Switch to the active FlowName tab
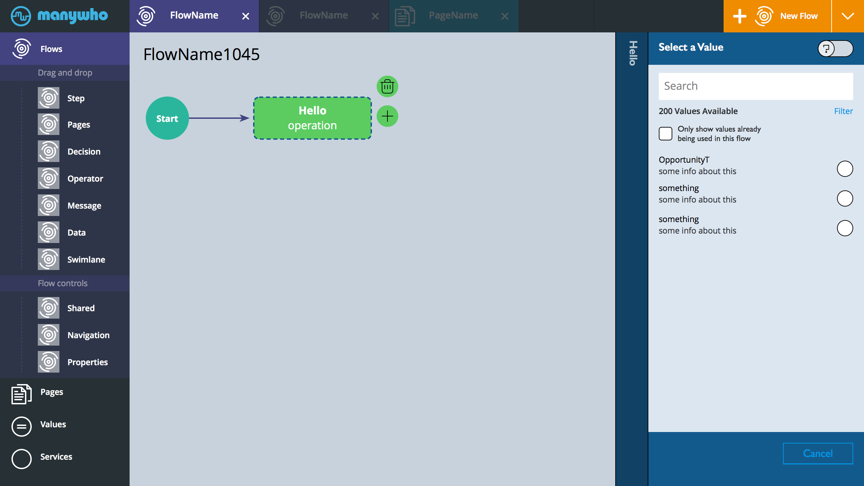Image resolution: width=864 pixels, height=486 pixels. click(x=194, y=16)
